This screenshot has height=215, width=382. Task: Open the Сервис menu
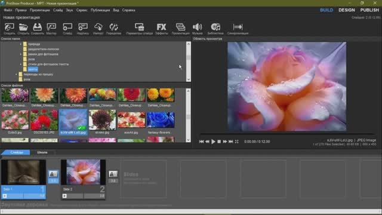[x=82, y=10]
